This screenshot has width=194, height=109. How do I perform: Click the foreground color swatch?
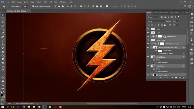pyautogui.click(x=2, y=95)
